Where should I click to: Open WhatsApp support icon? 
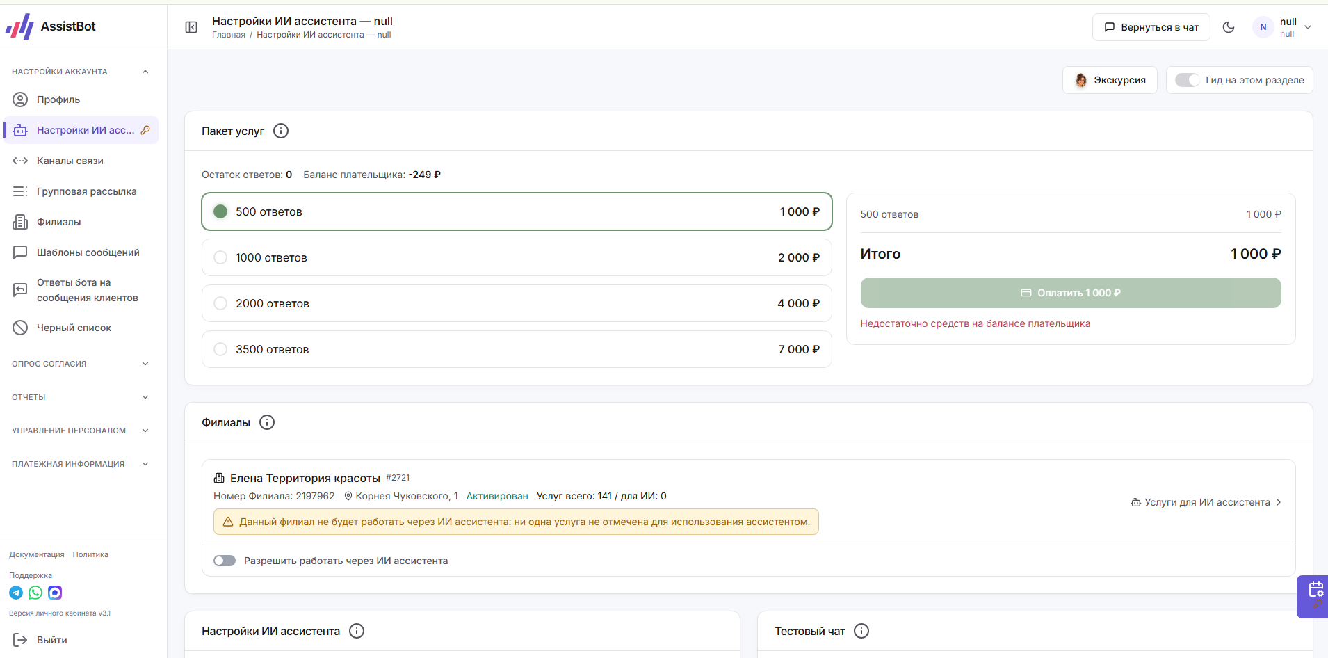click(35, 593)
